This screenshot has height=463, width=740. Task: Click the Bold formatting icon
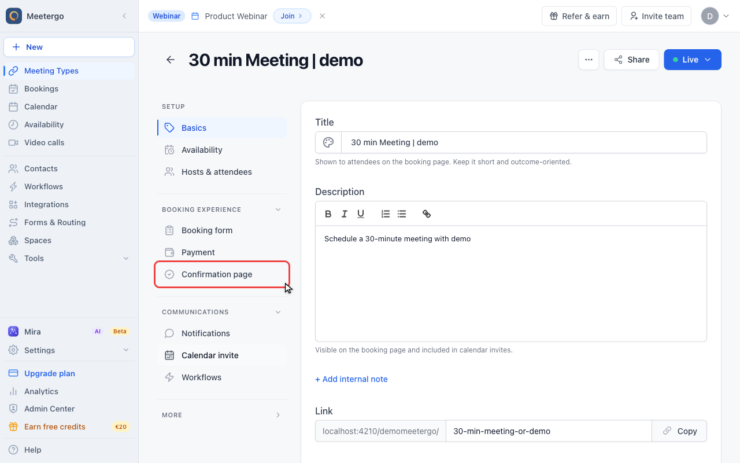(328, 214)
